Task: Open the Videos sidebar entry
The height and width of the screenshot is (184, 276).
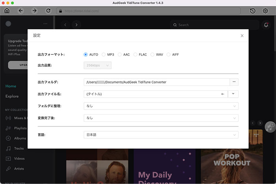Action: click(19, 158)
